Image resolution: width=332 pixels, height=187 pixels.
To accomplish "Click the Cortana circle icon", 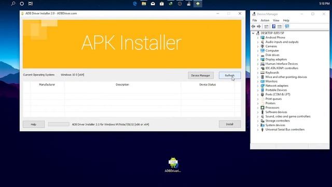I will pos(22,4).
